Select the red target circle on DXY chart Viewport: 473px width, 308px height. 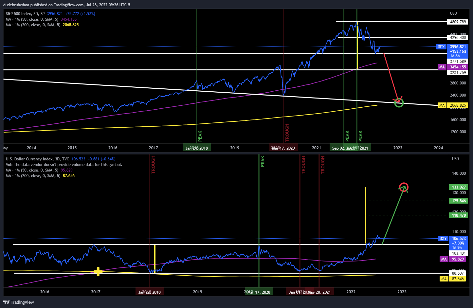404,187
